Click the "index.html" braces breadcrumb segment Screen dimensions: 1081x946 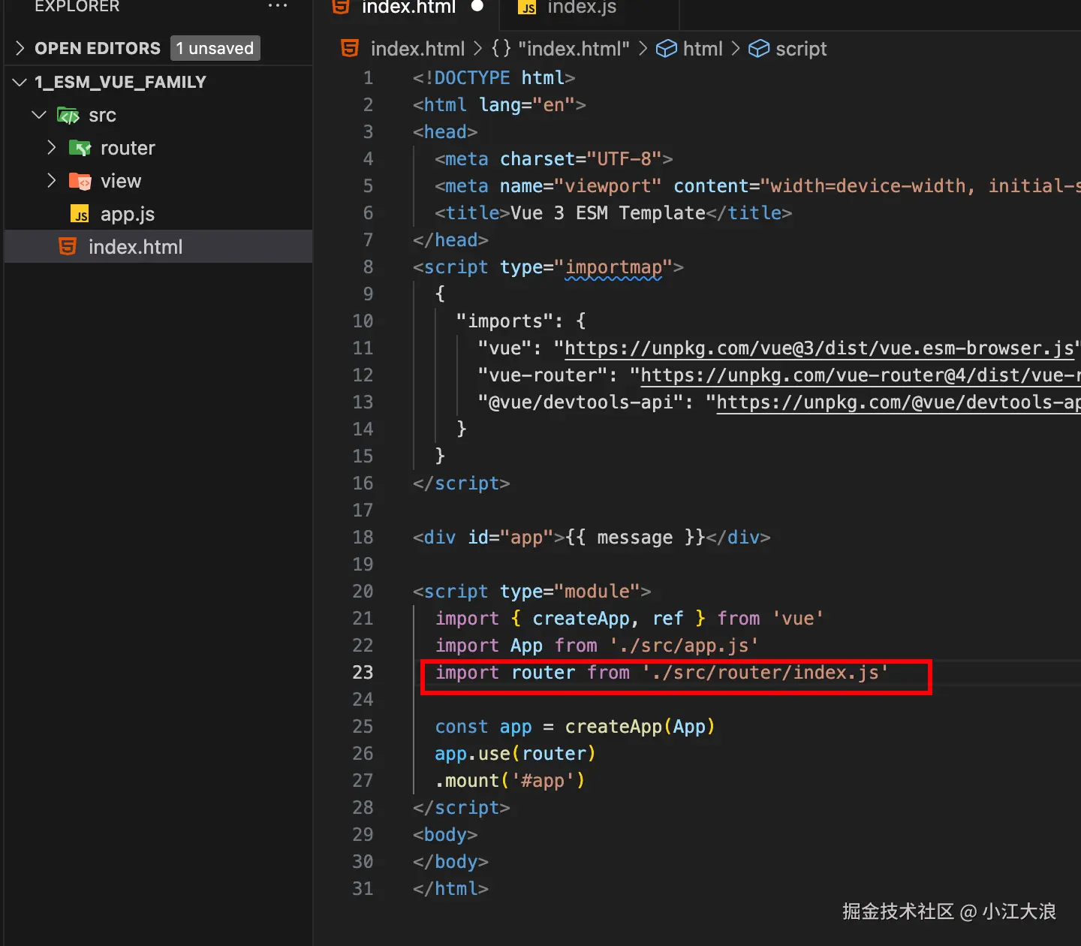click(x=561, y=49)
